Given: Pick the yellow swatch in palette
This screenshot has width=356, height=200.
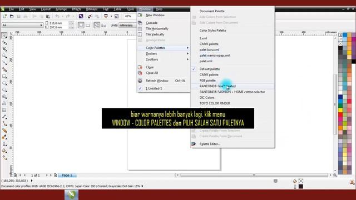Looking at the screenshot, I should (x=340, y=110).
